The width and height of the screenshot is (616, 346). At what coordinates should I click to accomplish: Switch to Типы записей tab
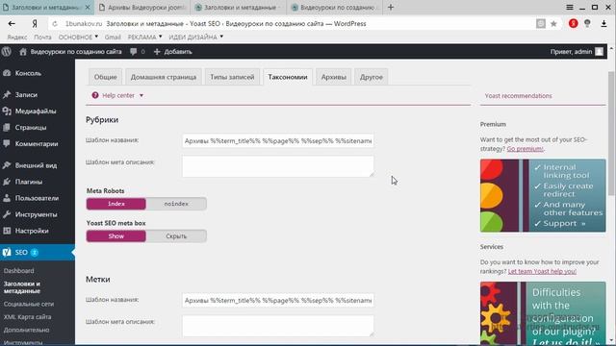232,77
